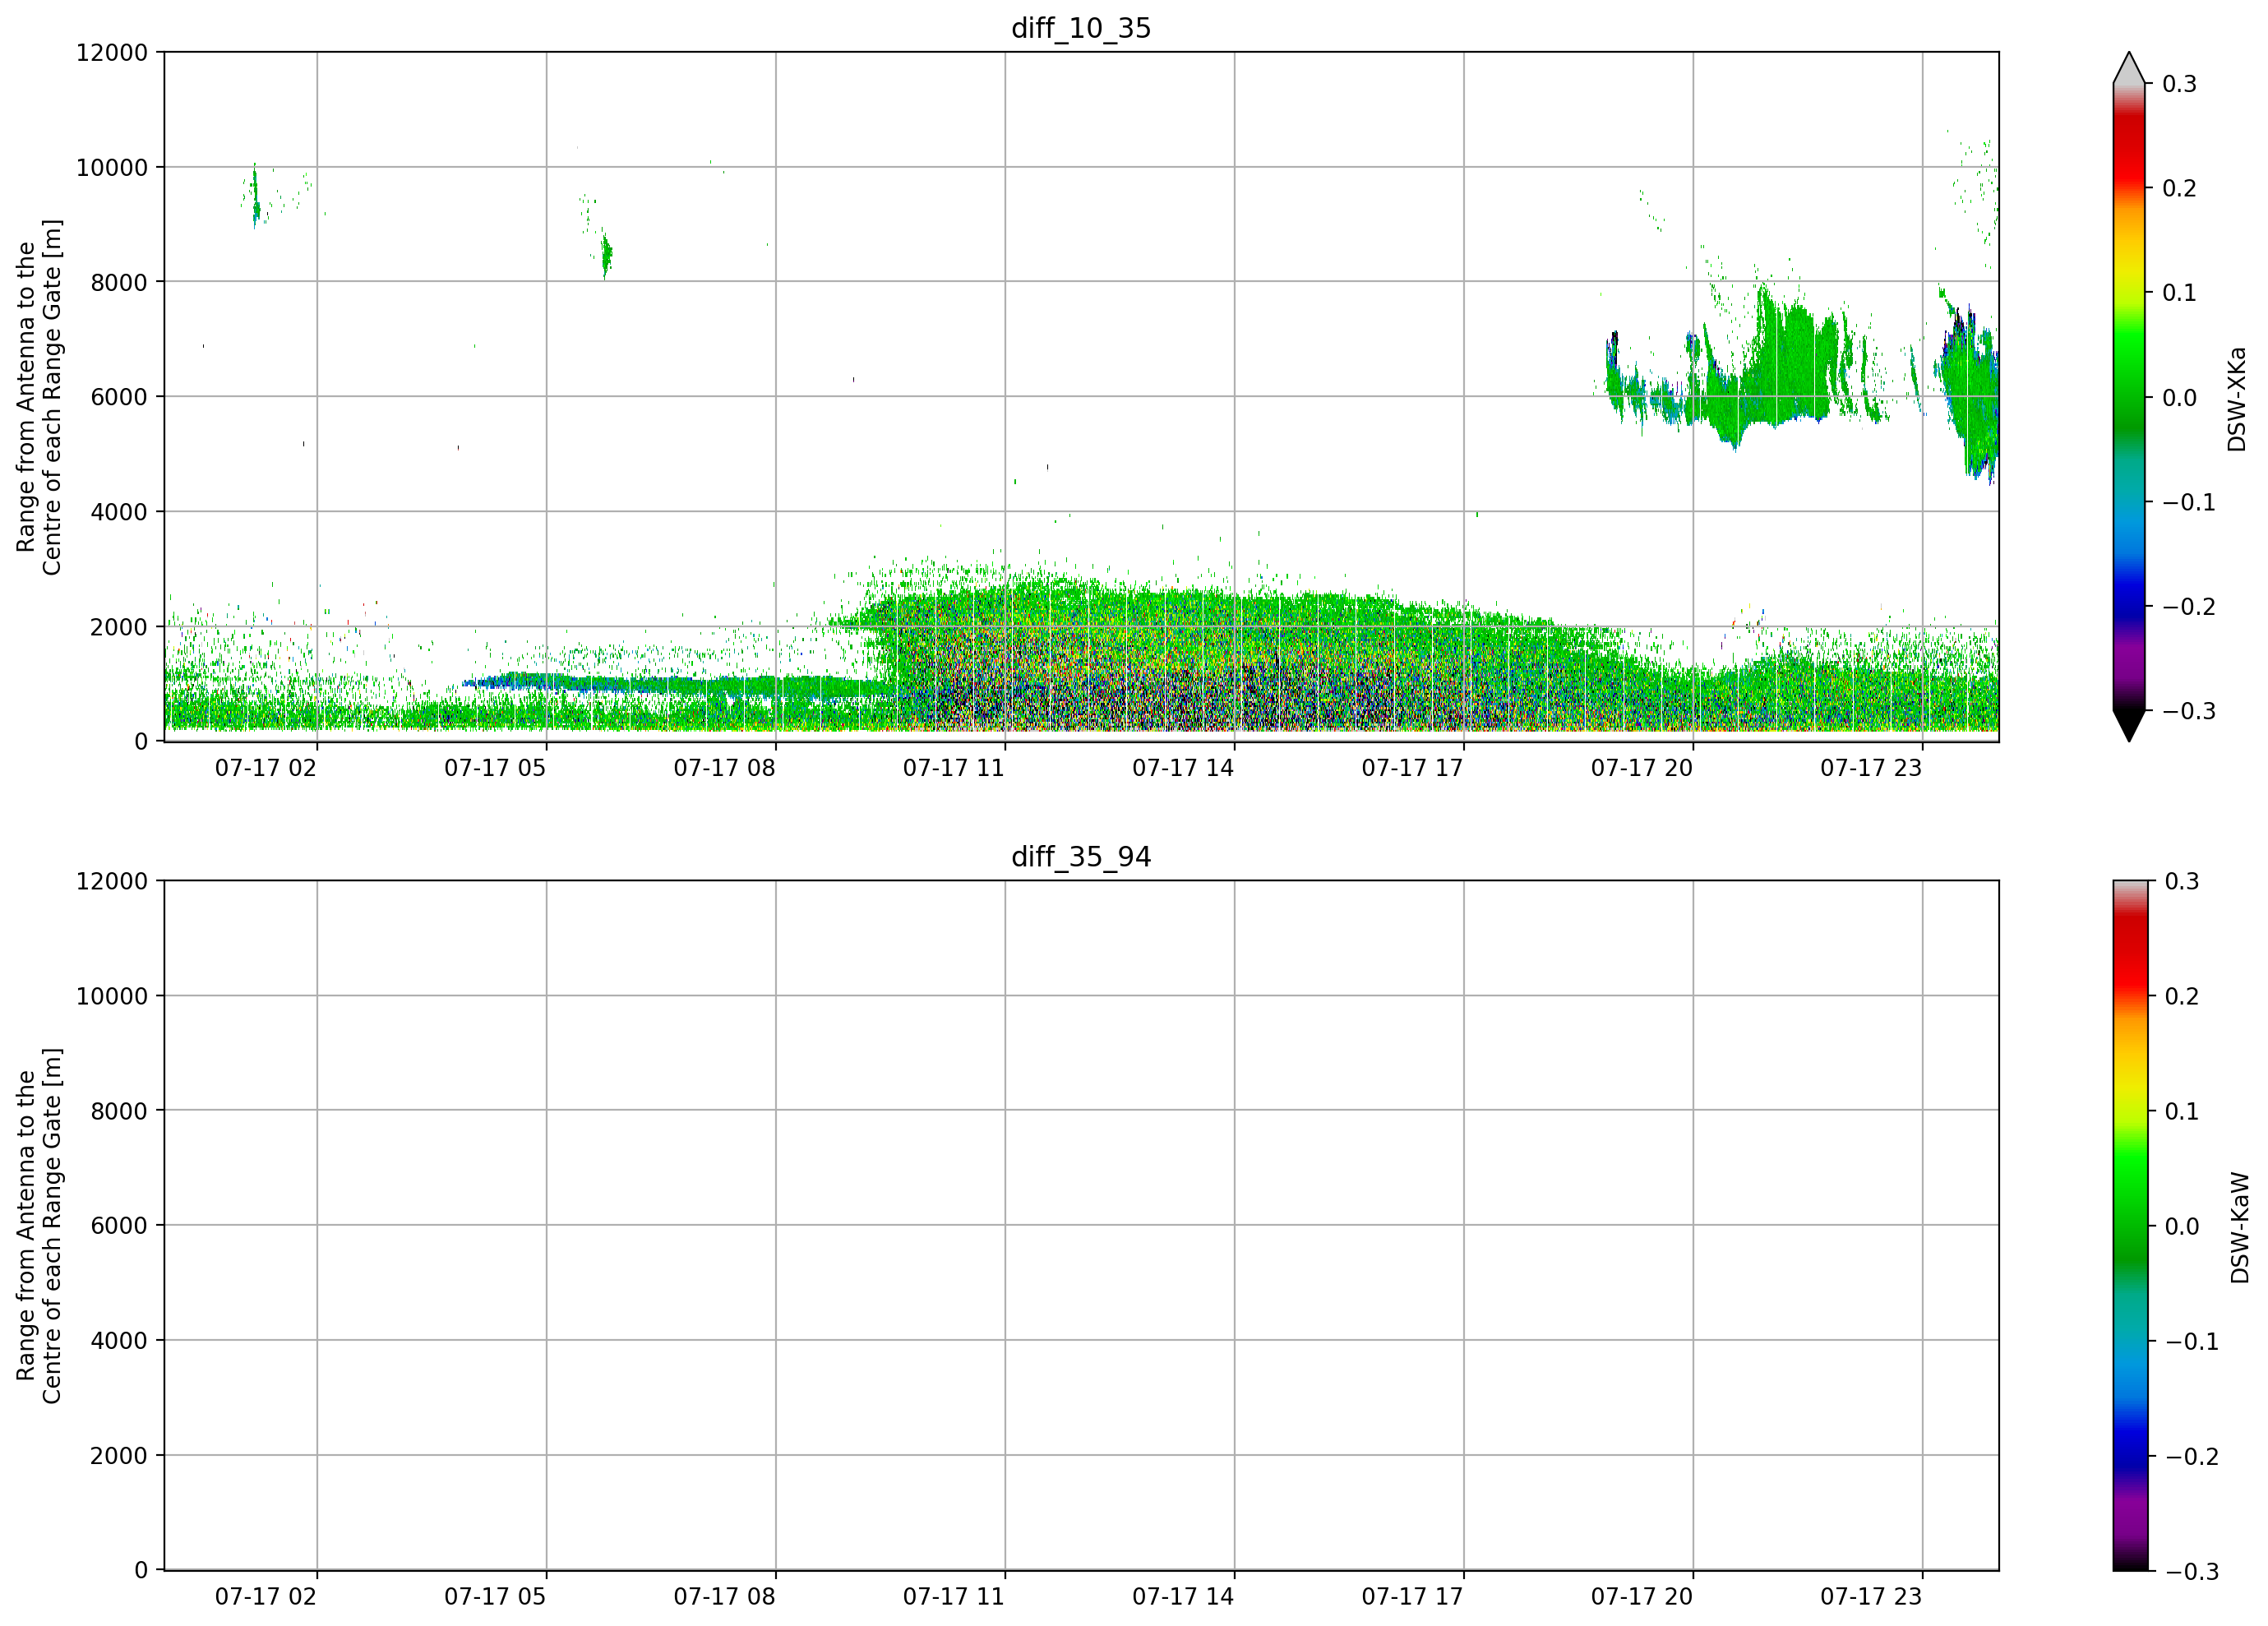Click the 07-17 02 tick label in top plot
This screenshot has height=1626, width=2268.
coord(265,768)
